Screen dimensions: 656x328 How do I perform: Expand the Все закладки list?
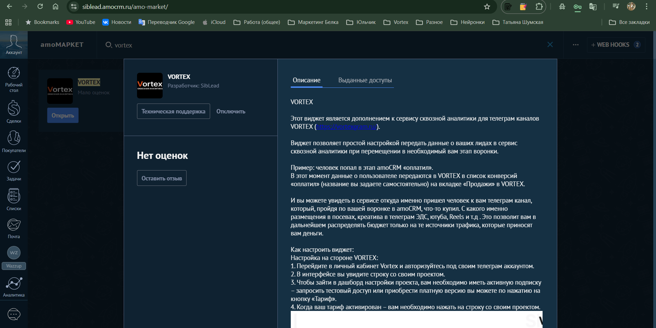click(x=629, y=22)
